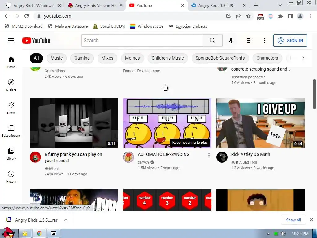Install app icon in address bar
Screen dimensions: 317x238
tap(228, 16)
